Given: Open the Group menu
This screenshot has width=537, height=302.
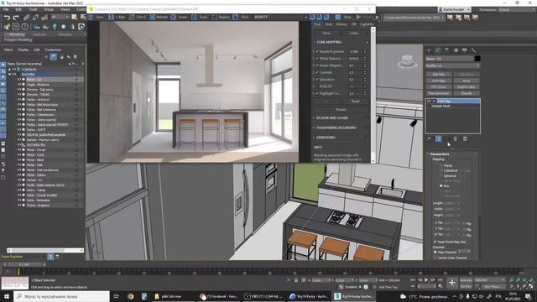Looking at the screenshot, I should (x=49, y=9).
